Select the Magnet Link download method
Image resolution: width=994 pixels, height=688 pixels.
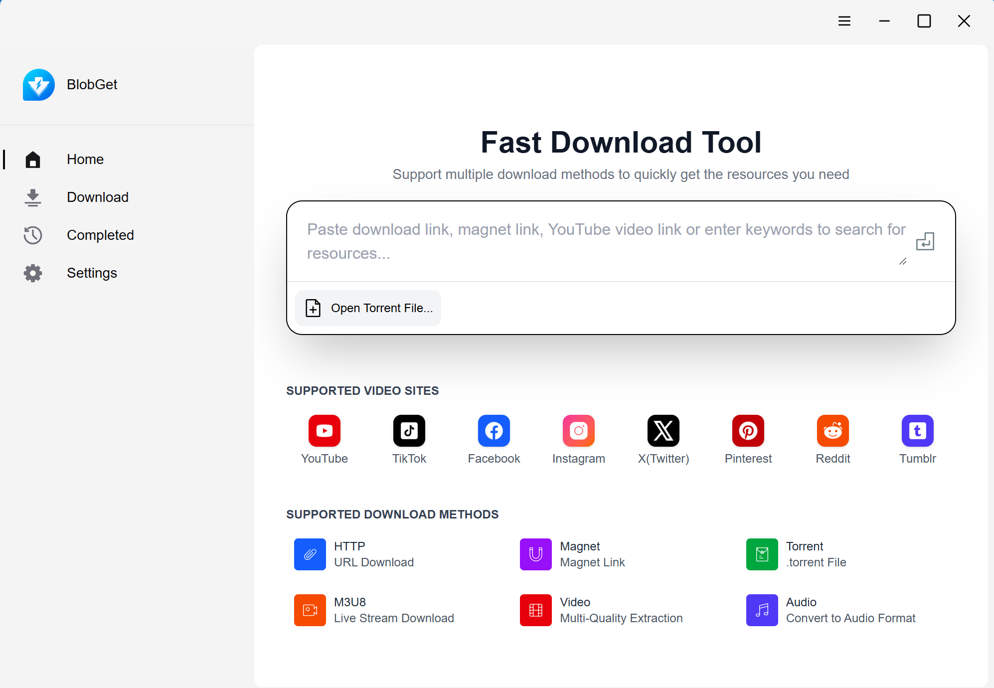coord(535,554)
